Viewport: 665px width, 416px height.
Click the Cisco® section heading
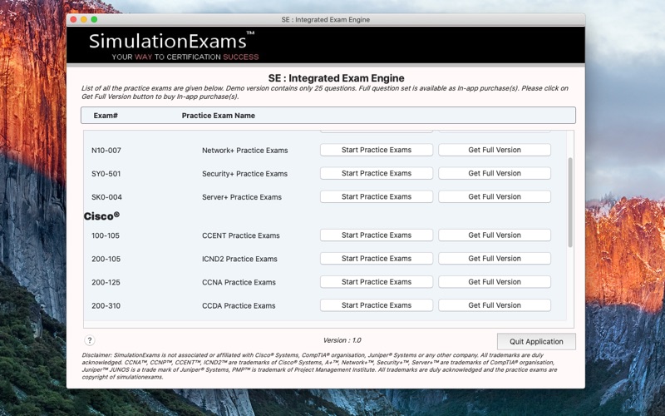(x=101, y=216)
